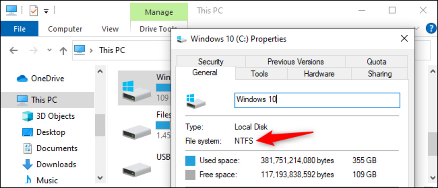The image size is (438, 188).
Task: Select the General tab in Properties
Action: pos(205,73)
